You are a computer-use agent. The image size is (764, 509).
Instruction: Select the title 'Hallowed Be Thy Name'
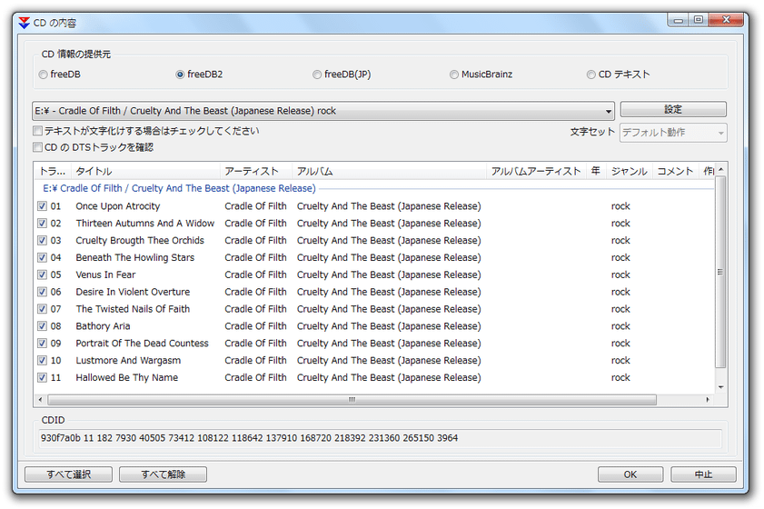pyautogui.click(x=126, y=377)
